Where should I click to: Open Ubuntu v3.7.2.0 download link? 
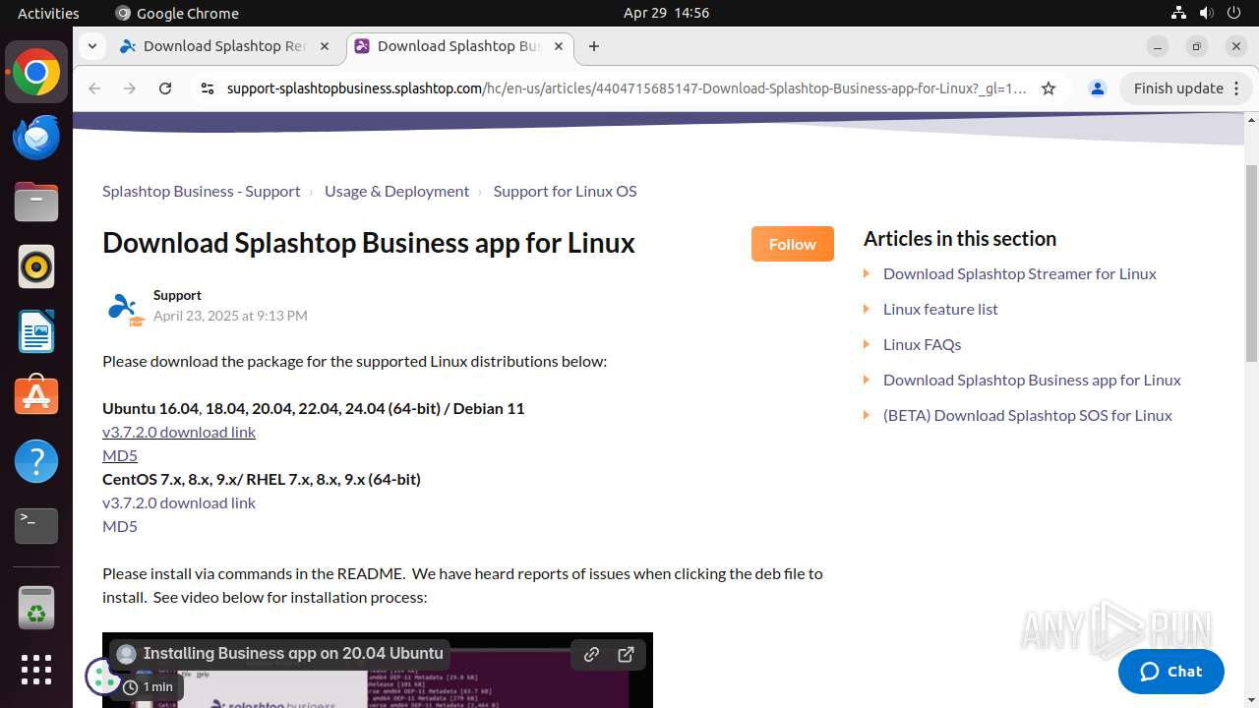(179, 432)
